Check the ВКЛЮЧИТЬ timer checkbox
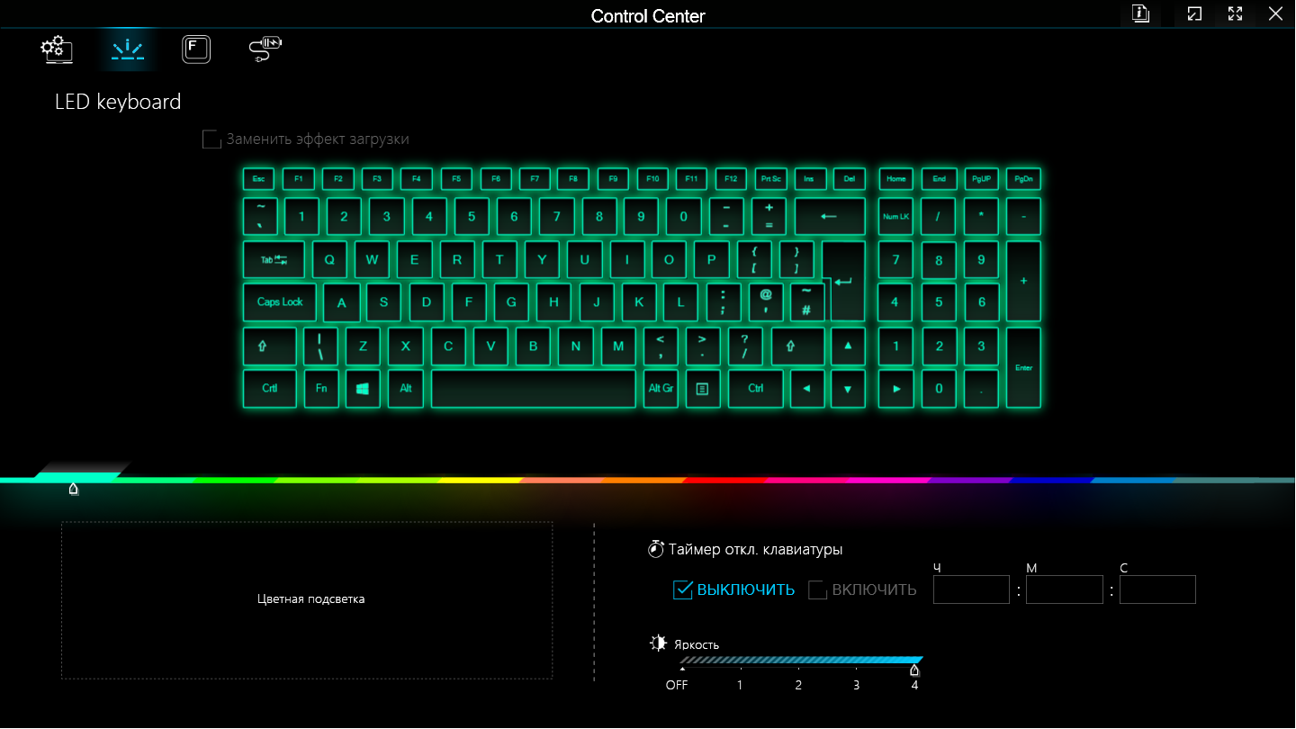This screenshot has width=1296, height=729. 817,589
